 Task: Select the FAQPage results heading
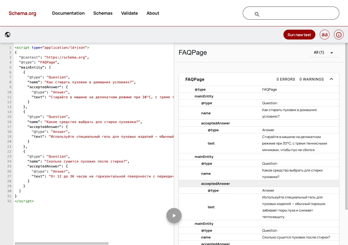pyautogui.click(x=193, y=53)
